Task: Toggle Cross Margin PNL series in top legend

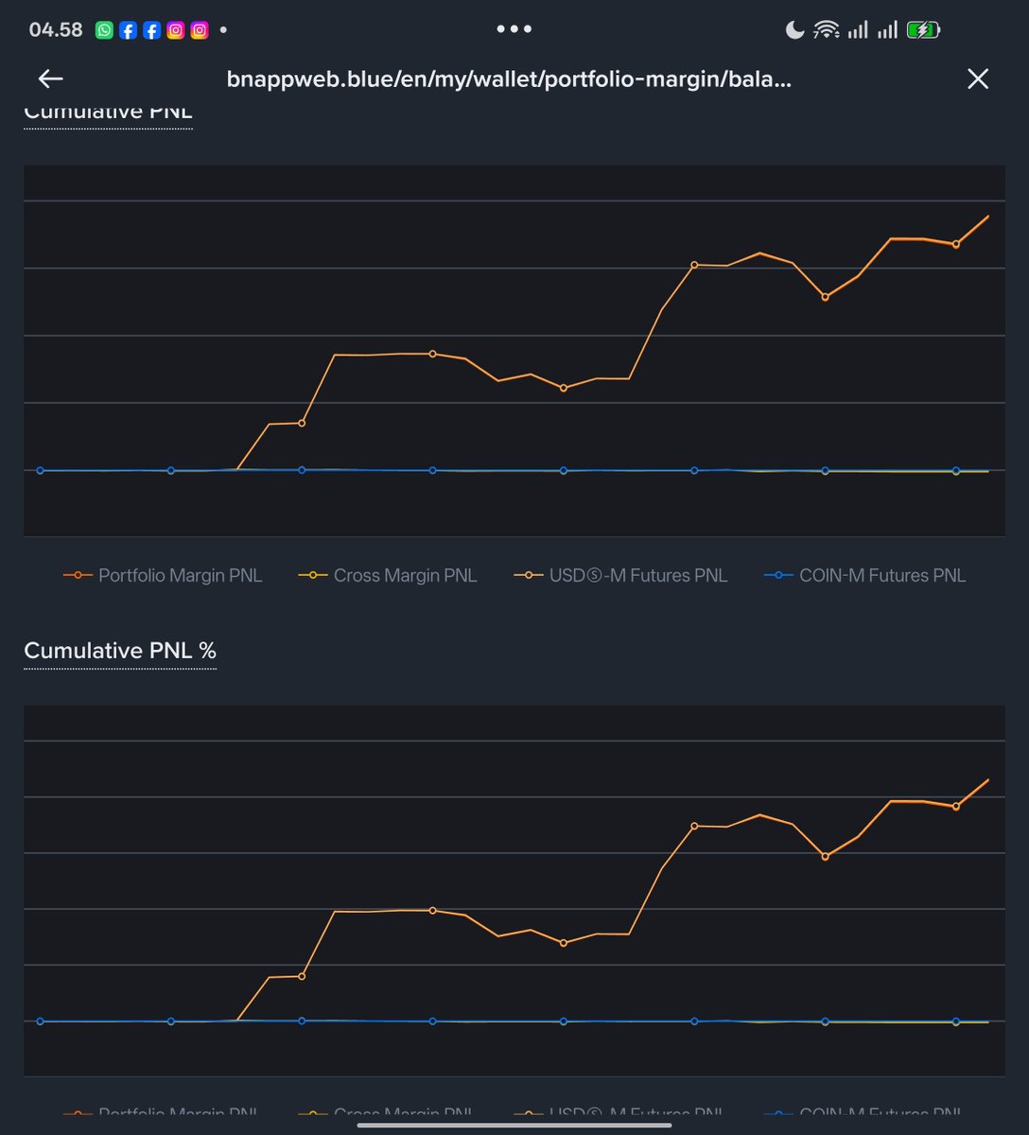Action: pos(388,575)
